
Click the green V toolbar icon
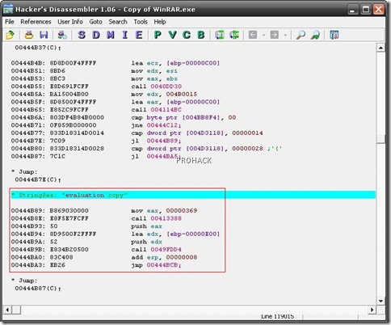click(172, 35)
